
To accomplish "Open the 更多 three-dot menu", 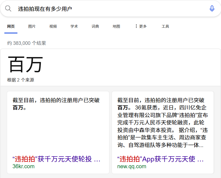I will tap(141, 26).
